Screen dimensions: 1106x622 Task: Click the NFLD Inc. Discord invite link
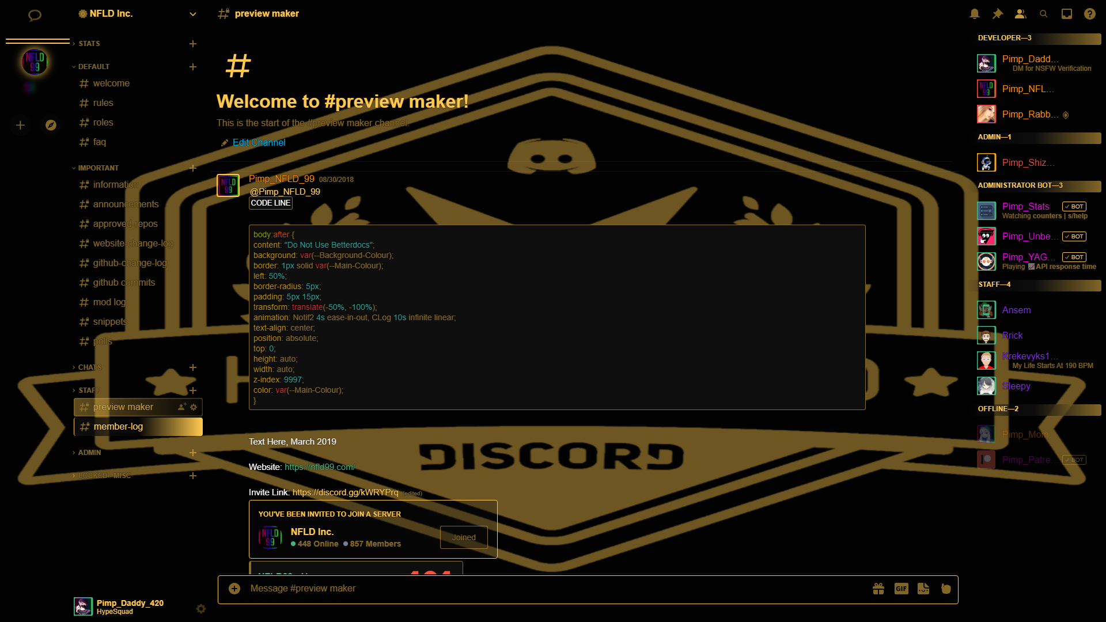[x=345, y=492]
